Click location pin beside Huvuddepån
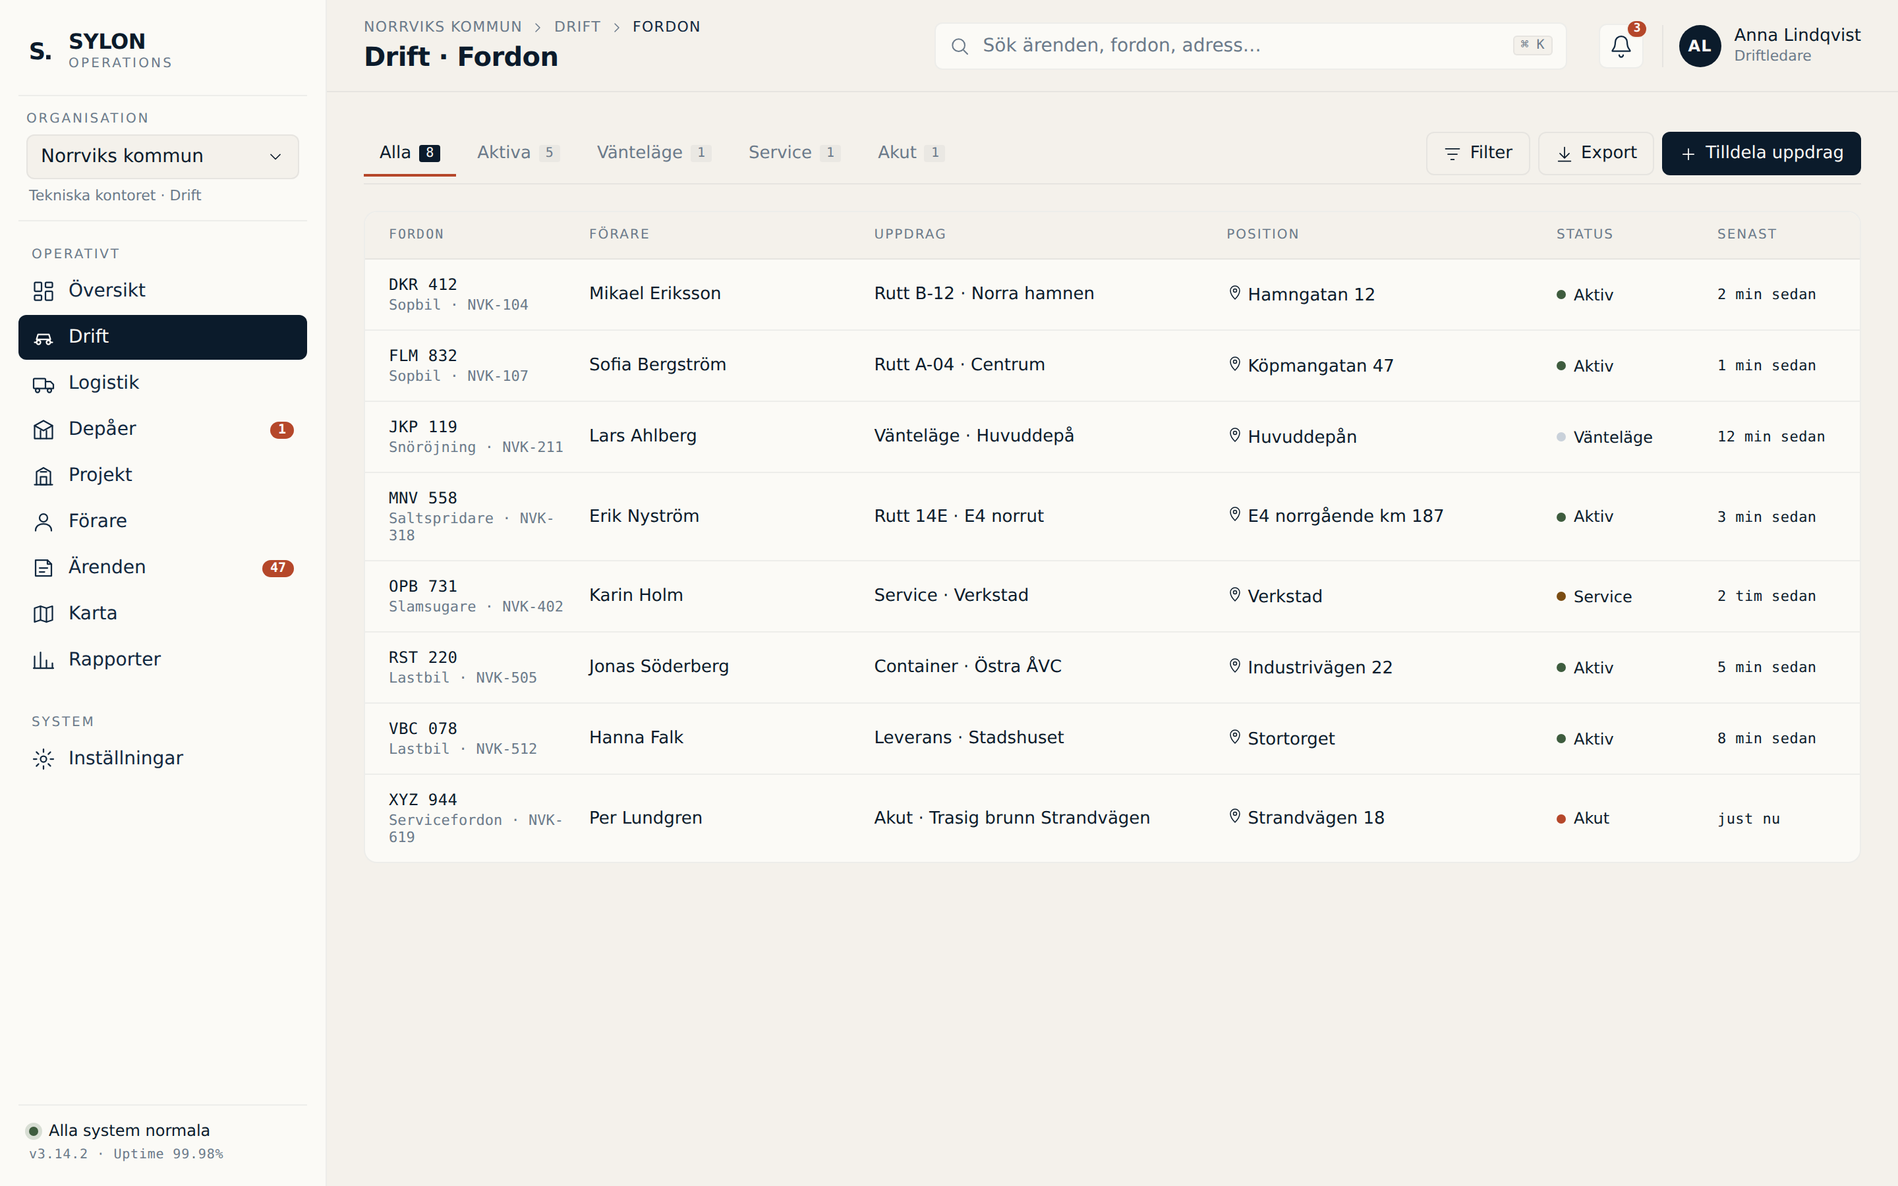Image resolution: width=1898 pixels, height=1186 pixels. [x=1234, y=436]
